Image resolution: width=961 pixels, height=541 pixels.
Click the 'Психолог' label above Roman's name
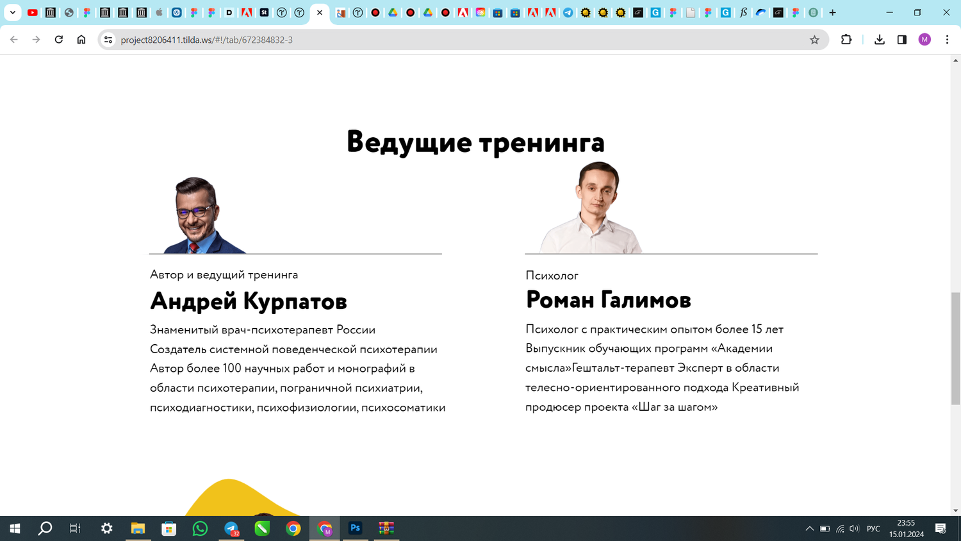click(x=552, y=276)
